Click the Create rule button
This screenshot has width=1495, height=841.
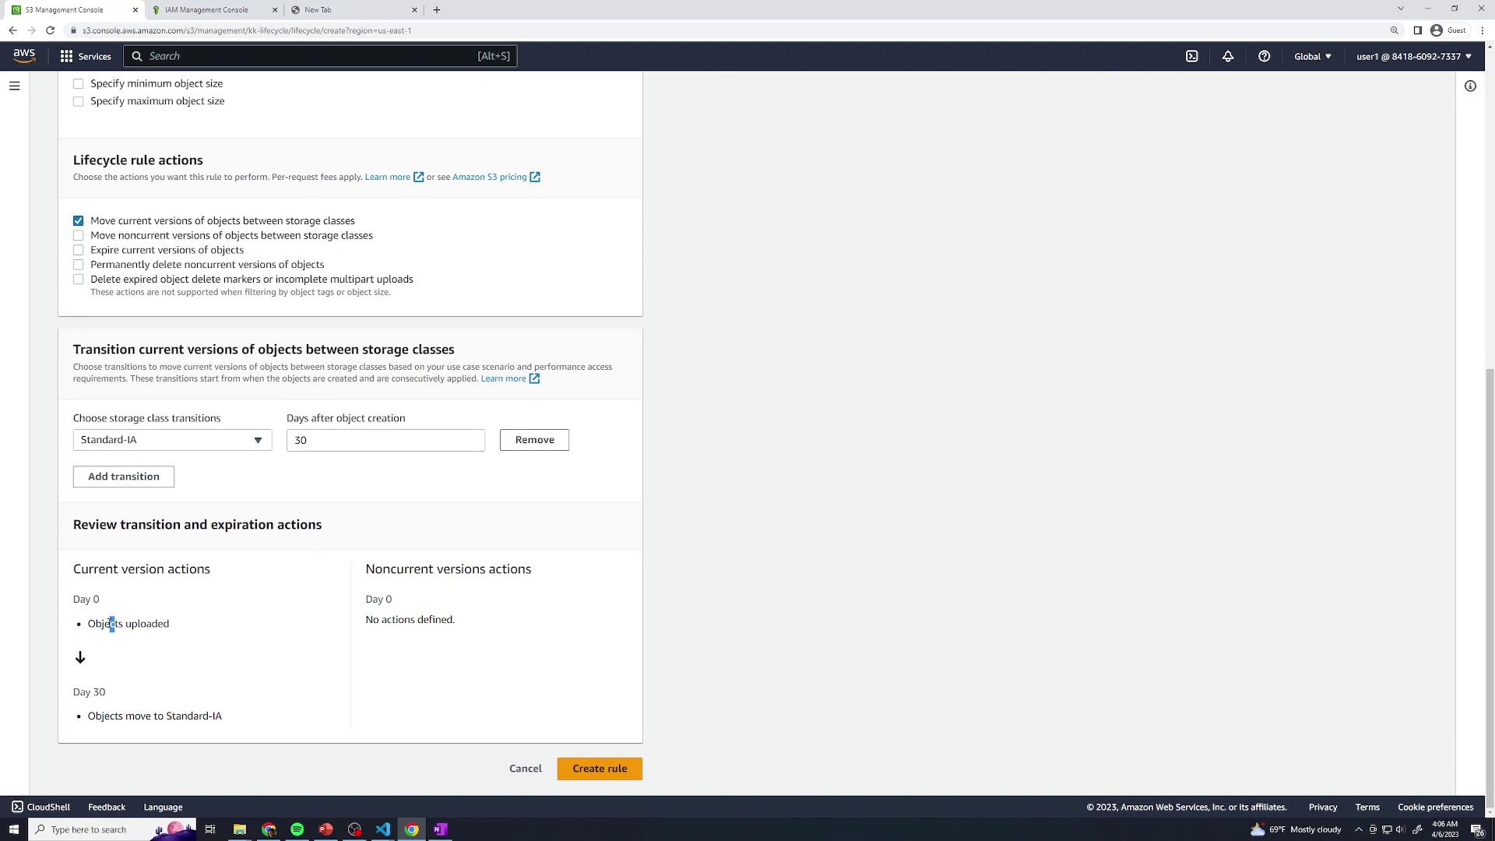(x=599, y=769)
